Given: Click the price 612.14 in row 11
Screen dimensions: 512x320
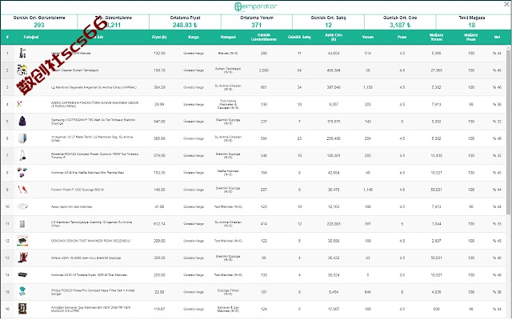Looking at the screenshot, I should [159, 224].
